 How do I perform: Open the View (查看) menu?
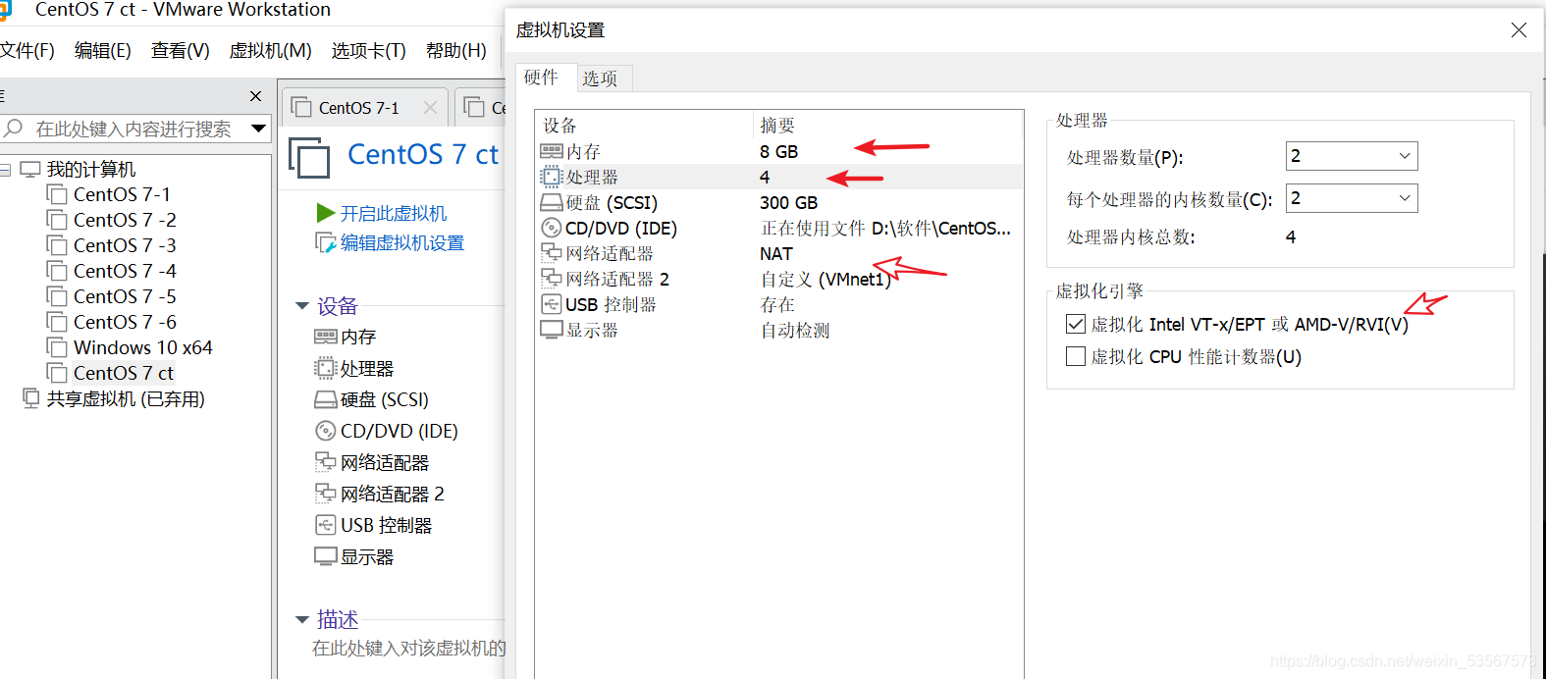181,50
